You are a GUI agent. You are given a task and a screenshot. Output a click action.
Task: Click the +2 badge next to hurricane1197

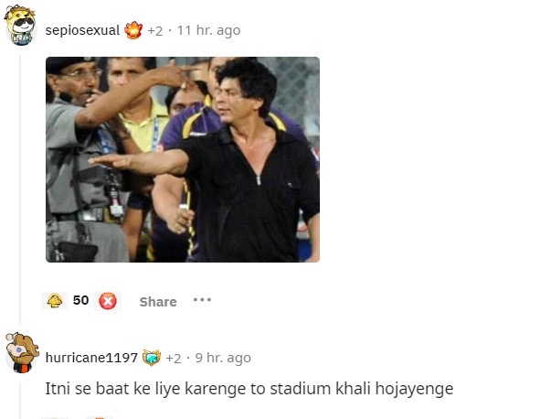click(174, 359)
